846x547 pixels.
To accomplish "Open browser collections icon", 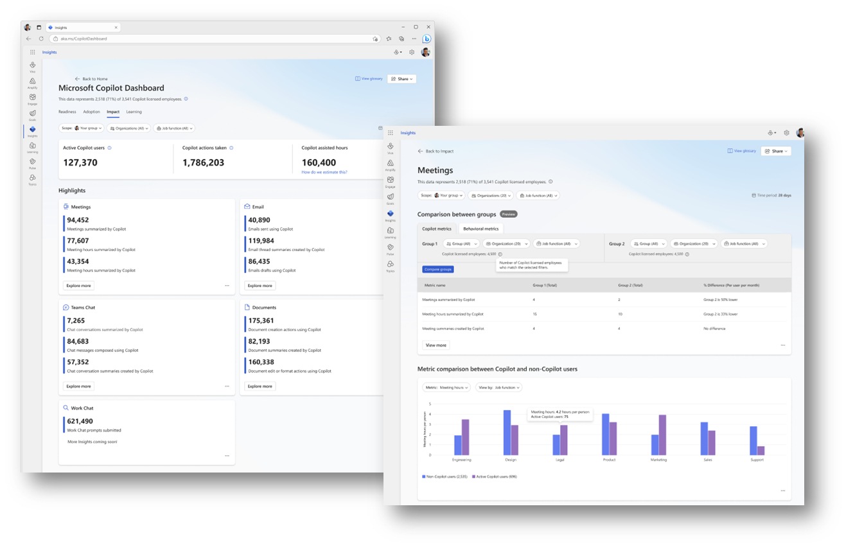I will pos(401,39).
